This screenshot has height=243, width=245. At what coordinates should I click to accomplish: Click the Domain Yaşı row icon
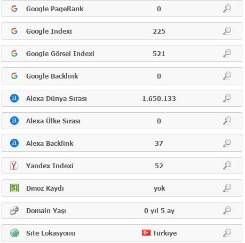coord(14,210)
